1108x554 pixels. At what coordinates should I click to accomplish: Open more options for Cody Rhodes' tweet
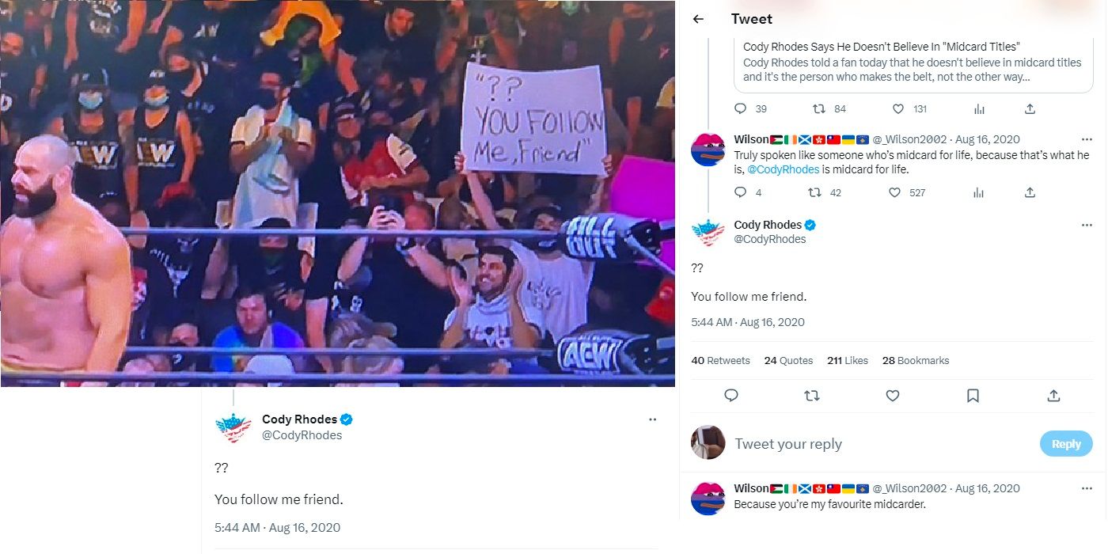click(x=1086, y=225)
